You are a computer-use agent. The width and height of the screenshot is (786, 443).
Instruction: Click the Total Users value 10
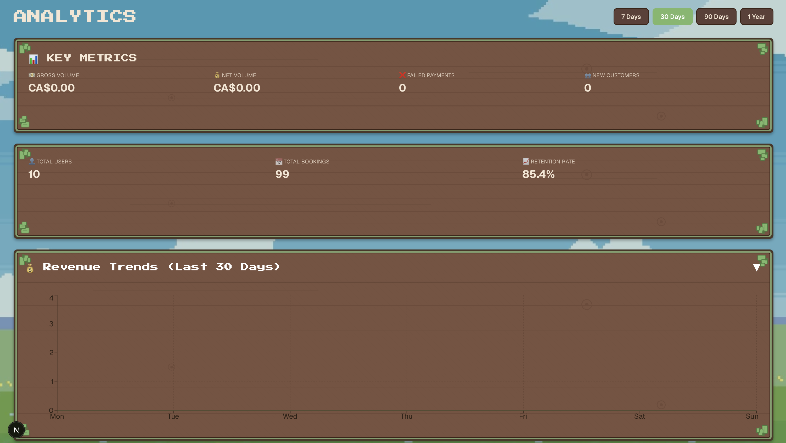(x=34, y=174)
